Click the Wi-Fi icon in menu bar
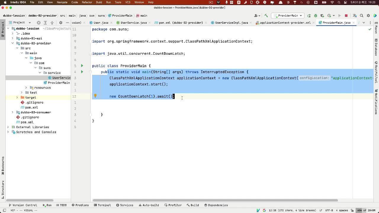 [x=332, y=2]
